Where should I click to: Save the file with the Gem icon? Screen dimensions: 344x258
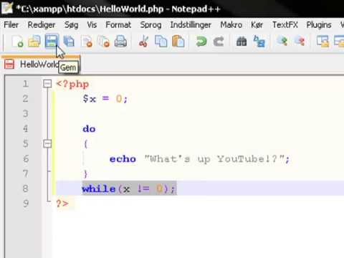point(52,41)
